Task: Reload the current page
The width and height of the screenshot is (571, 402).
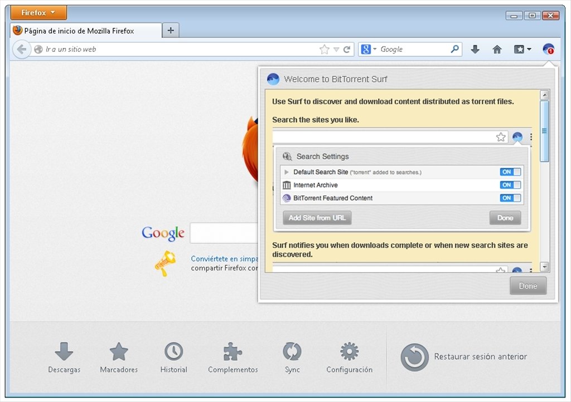Action: pyautogui.click(x=347, y=49)
